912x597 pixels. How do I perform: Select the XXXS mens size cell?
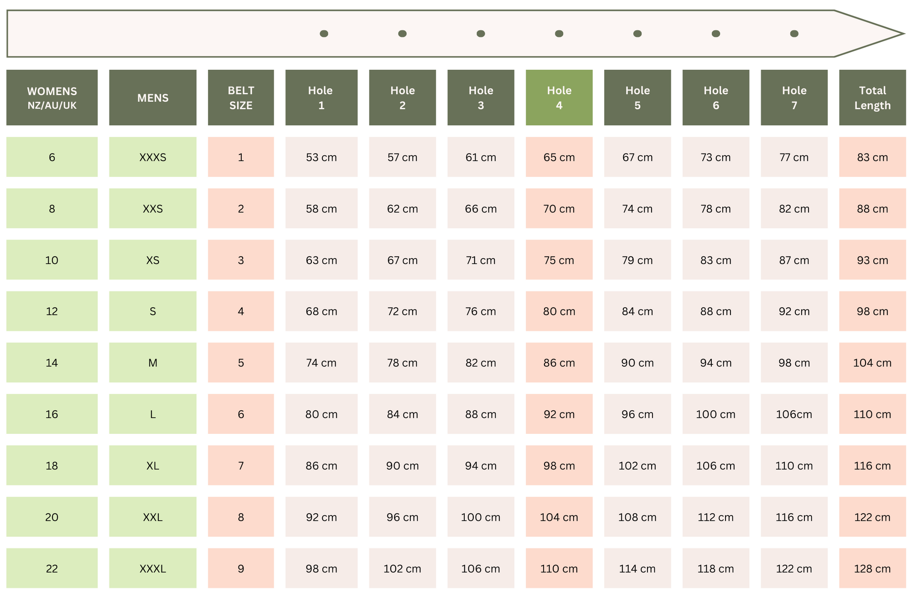(153, 157)
